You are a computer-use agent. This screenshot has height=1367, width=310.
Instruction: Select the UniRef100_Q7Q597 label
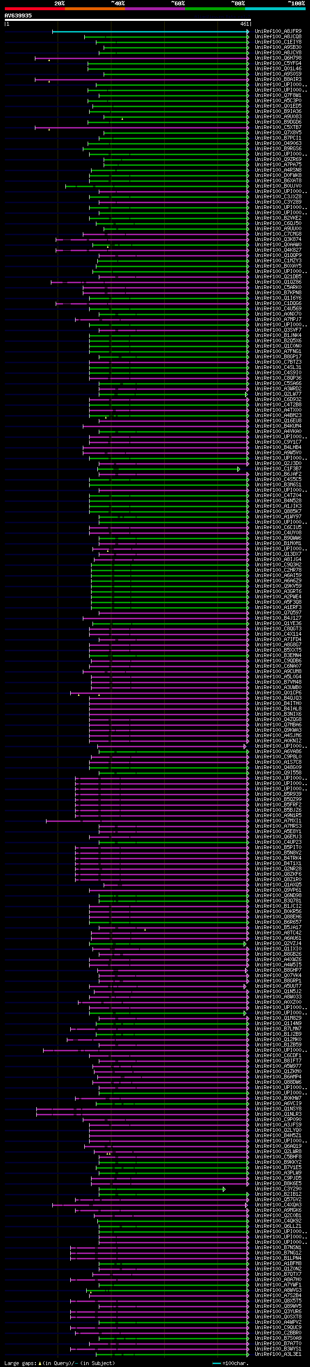(x=278, y=613)
